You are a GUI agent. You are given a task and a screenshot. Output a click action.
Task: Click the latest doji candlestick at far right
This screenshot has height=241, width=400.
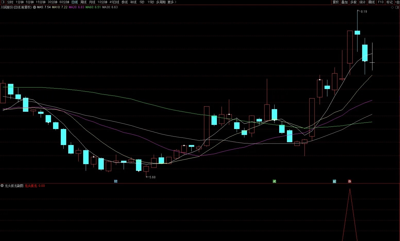[372, 62]
